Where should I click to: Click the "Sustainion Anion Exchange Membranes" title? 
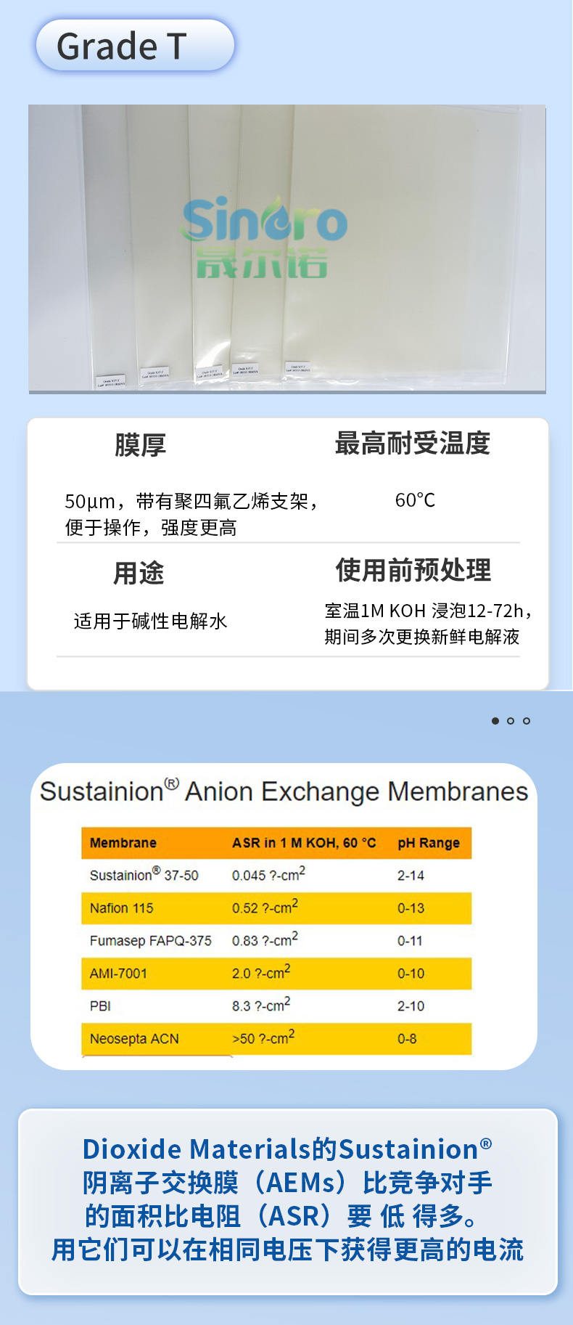[284, 791]
